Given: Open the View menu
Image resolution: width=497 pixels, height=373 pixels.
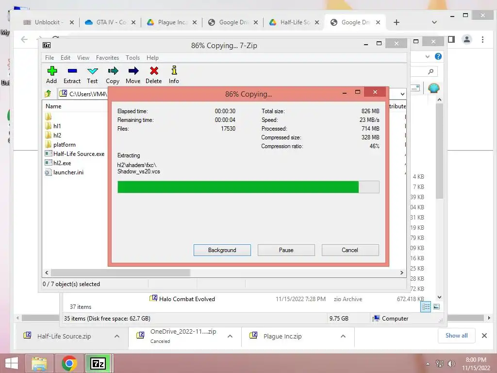Looking at the screenshot, I should 83,58.
